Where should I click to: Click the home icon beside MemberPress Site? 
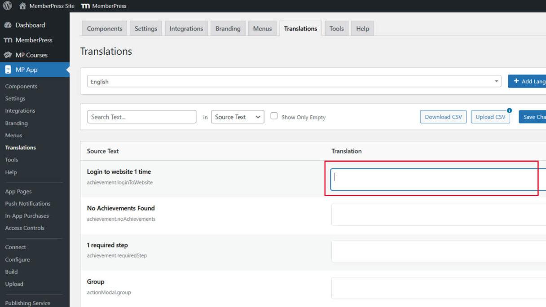(x=22, y=6)
